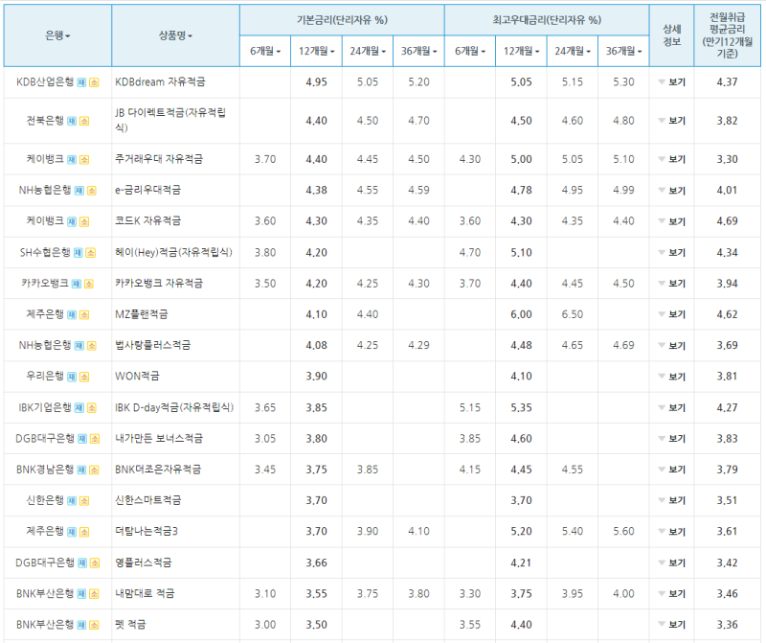Click the orange 소 badge in the 코드K 자유적금 row
Viewport: 766px width, 643px height.
coord(84,222)
